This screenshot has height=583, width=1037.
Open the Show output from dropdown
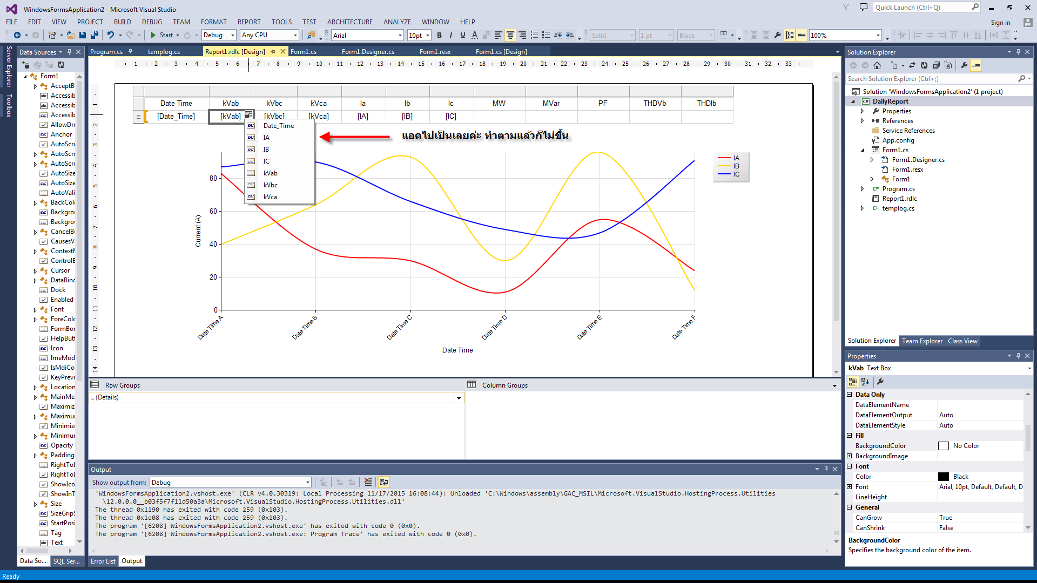click(308, 483)
